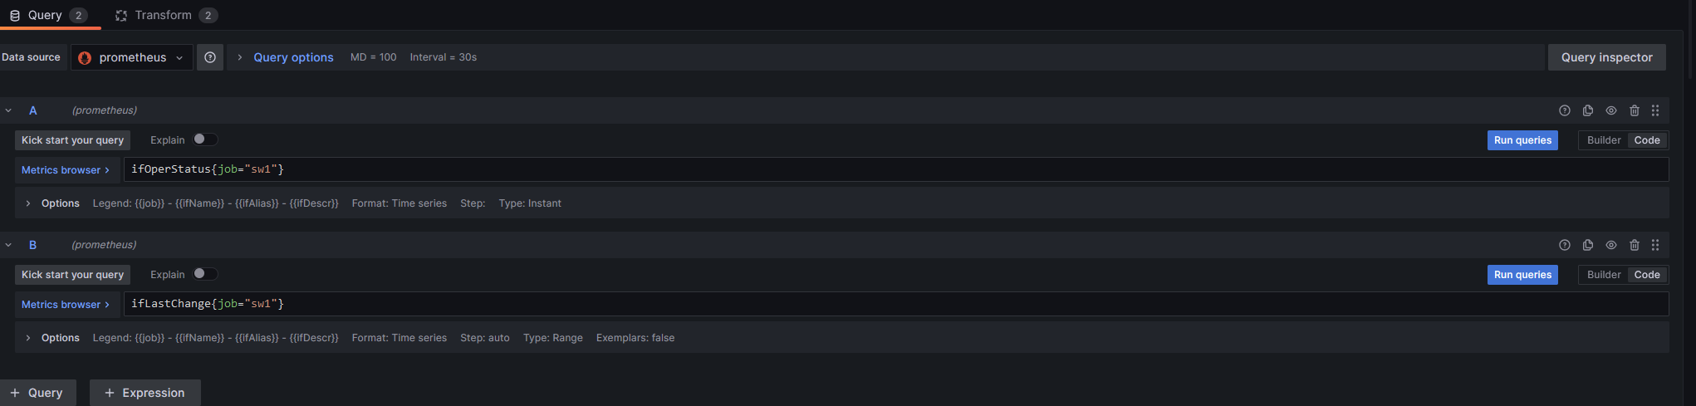Hide query A response with eye icon
1696x406 pixels.
tap(1611, 110)
